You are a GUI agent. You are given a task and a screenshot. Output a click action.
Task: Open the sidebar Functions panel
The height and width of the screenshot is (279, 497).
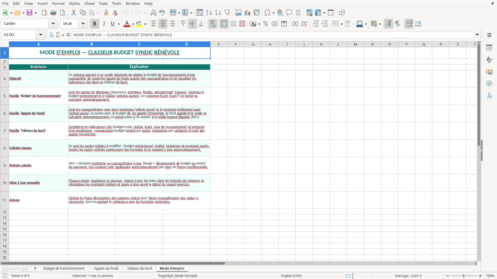click(489, 96)
